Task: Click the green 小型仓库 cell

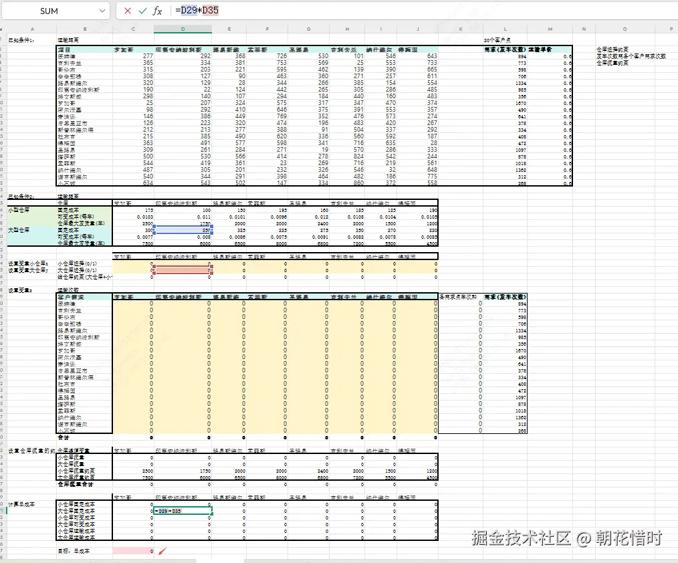Action: coord(32,210)
